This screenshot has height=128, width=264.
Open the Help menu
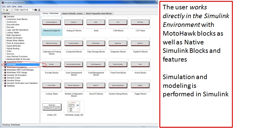(20, 6)
